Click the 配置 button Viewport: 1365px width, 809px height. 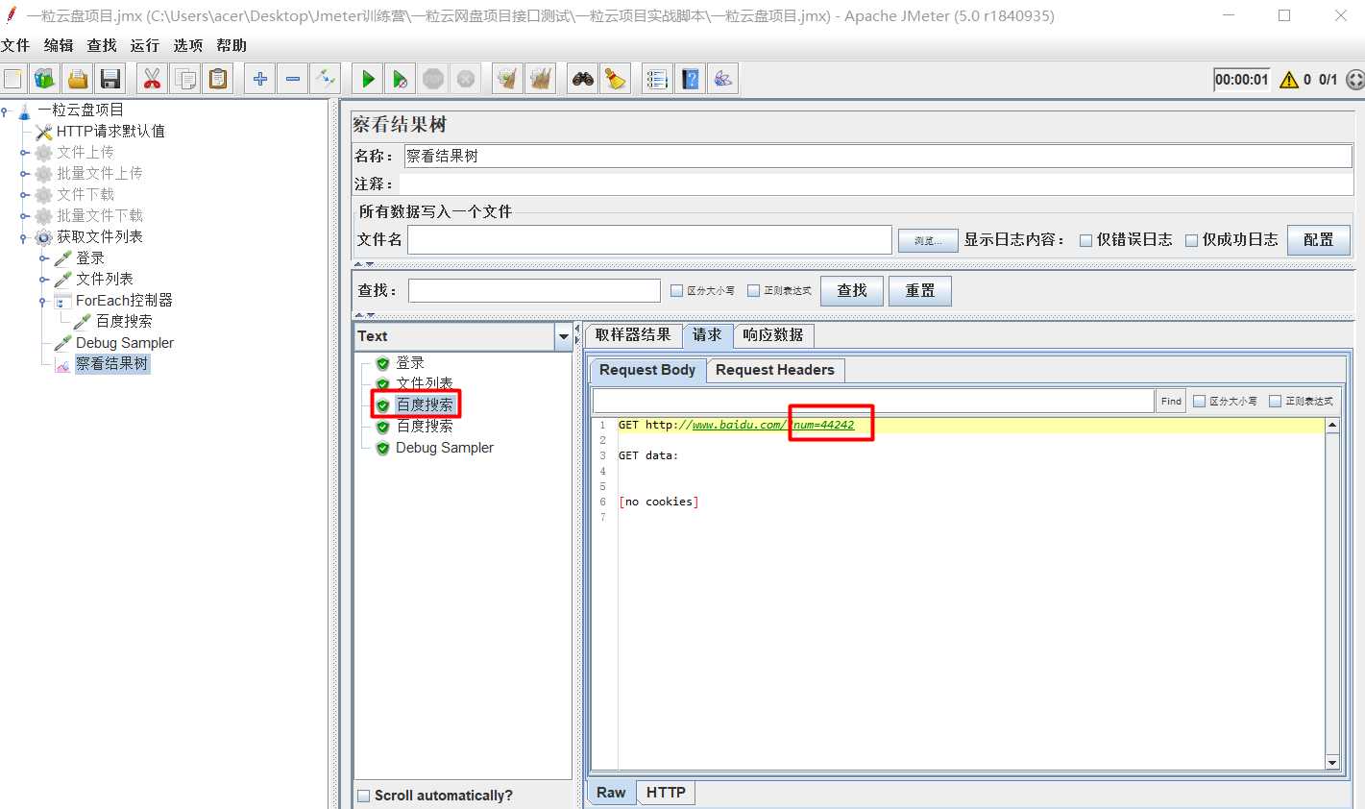tap(1319, 240)
